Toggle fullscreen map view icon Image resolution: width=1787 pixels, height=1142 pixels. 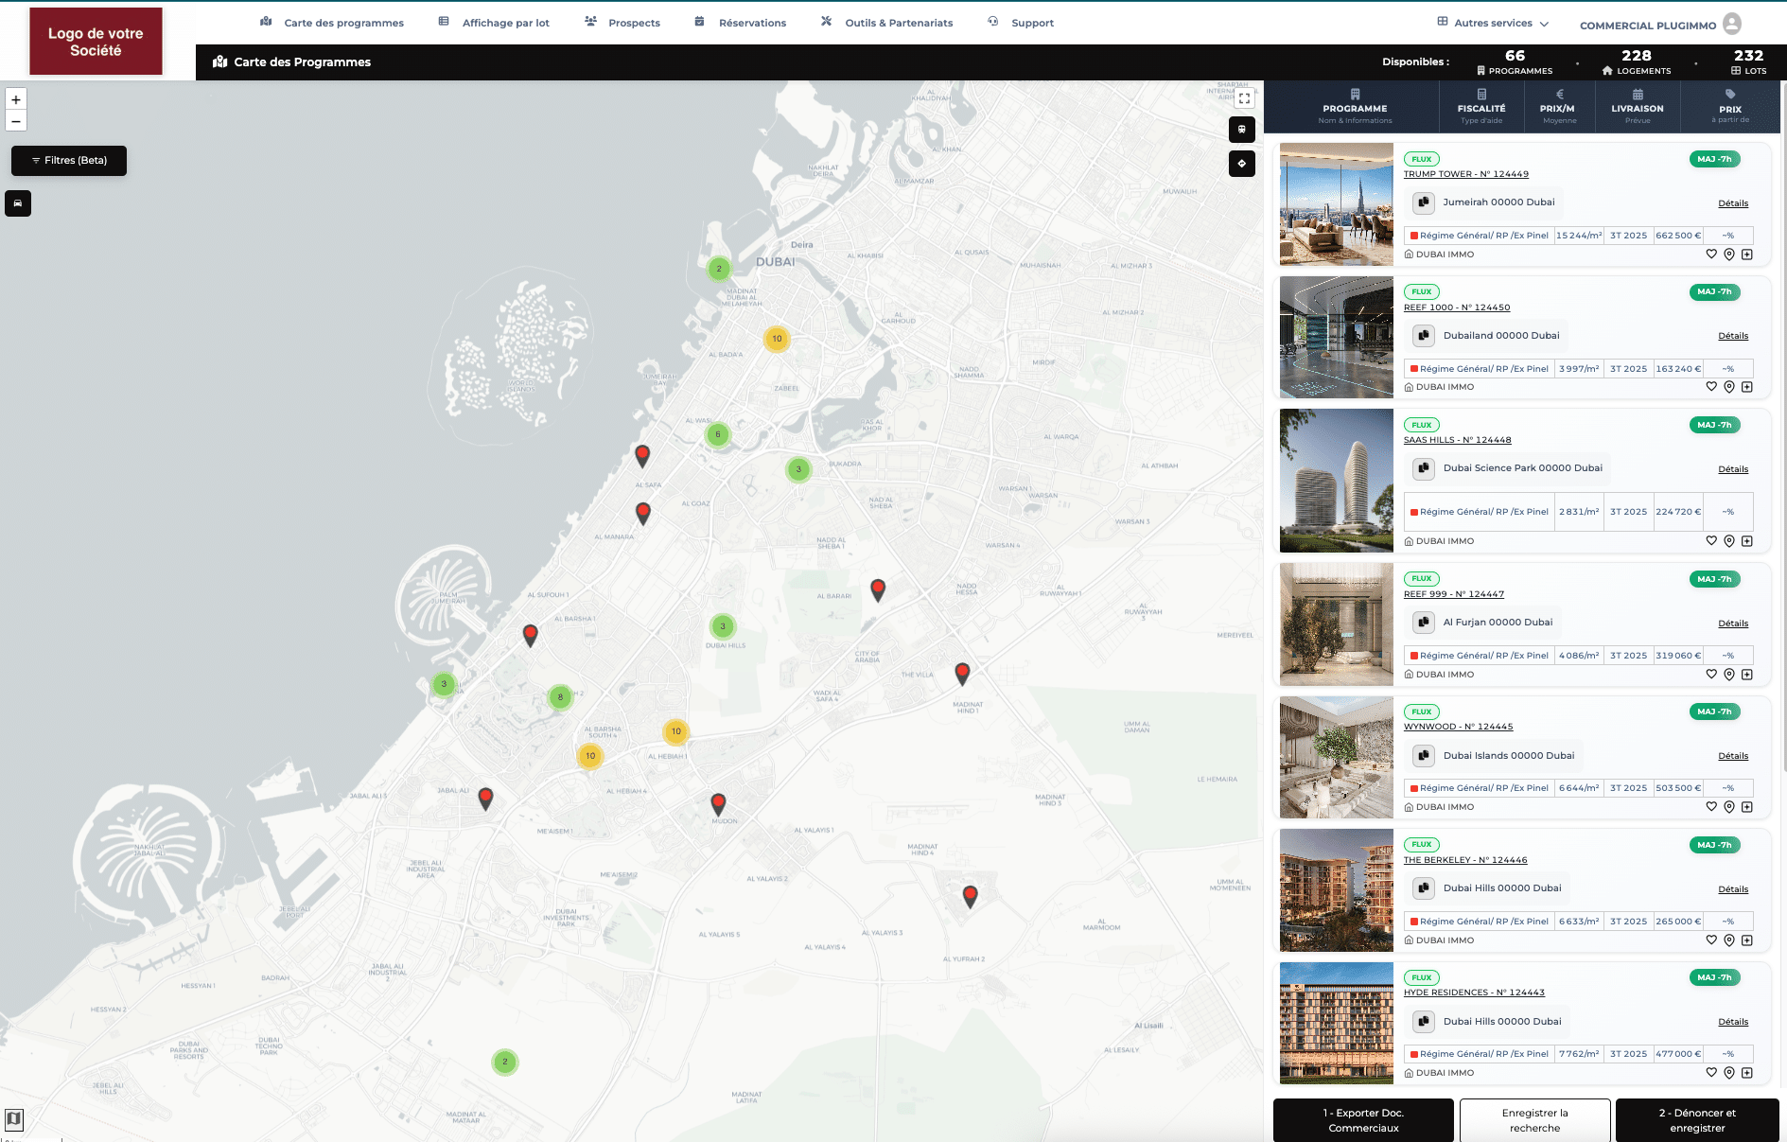(1244, 97)
